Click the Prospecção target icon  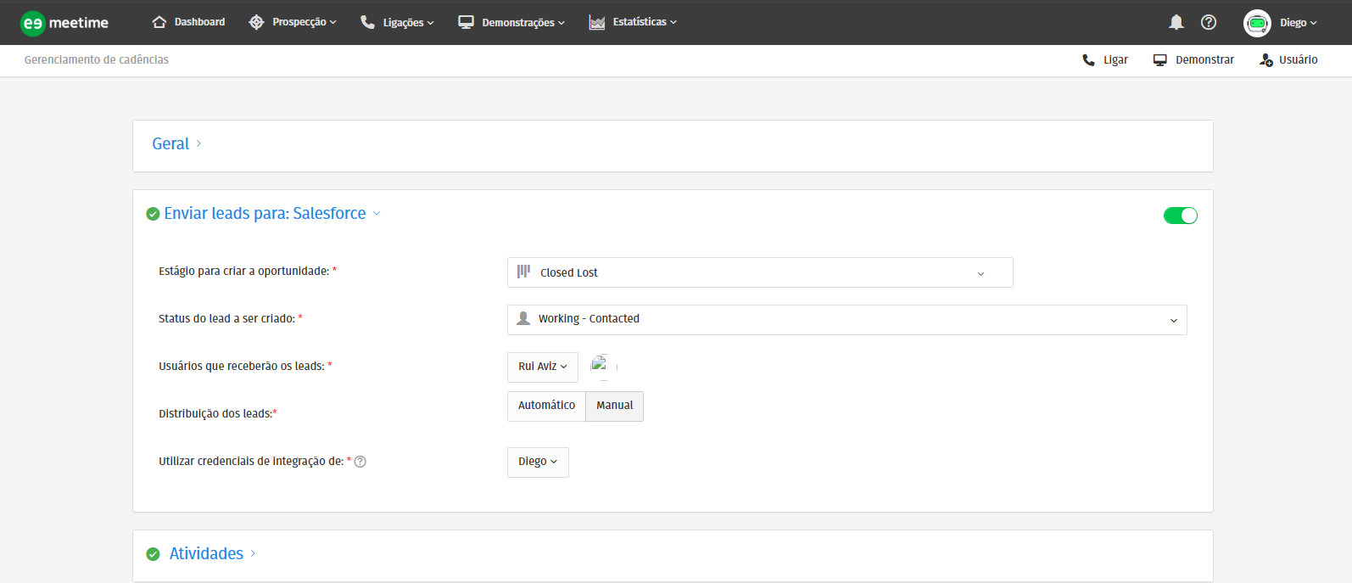256,22
